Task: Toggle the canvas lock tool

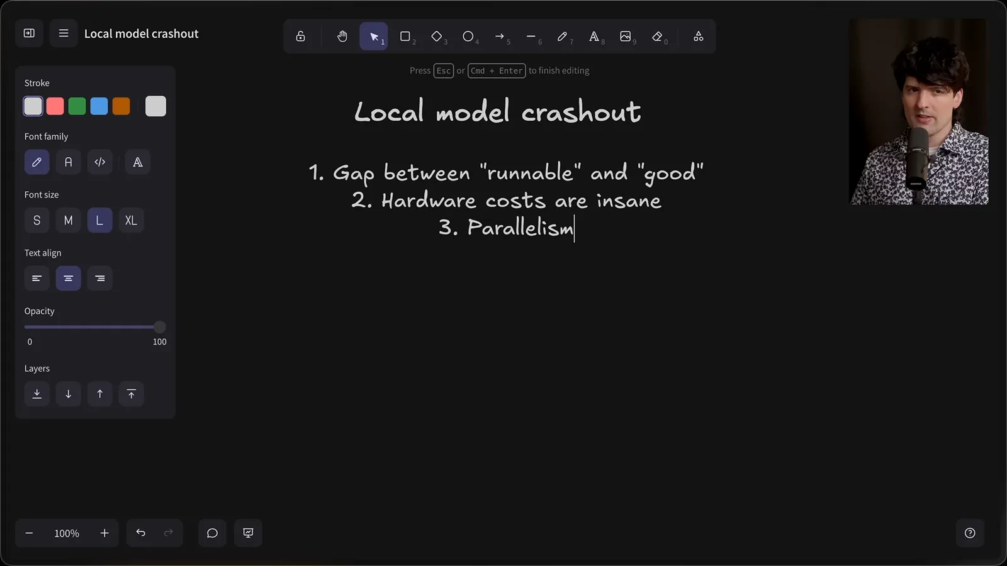Action: [x=301, y=36]
